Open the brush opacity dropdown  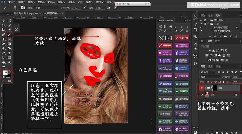point(80,8)
